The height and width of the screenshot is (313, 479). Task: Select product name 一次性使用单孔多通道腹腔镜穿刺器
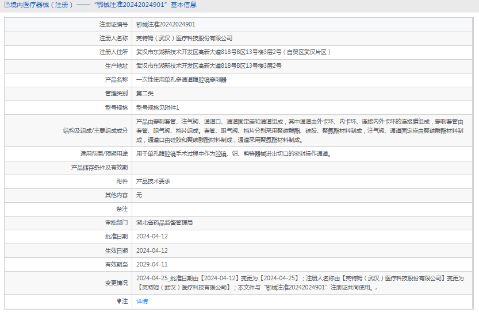(182, 80)
